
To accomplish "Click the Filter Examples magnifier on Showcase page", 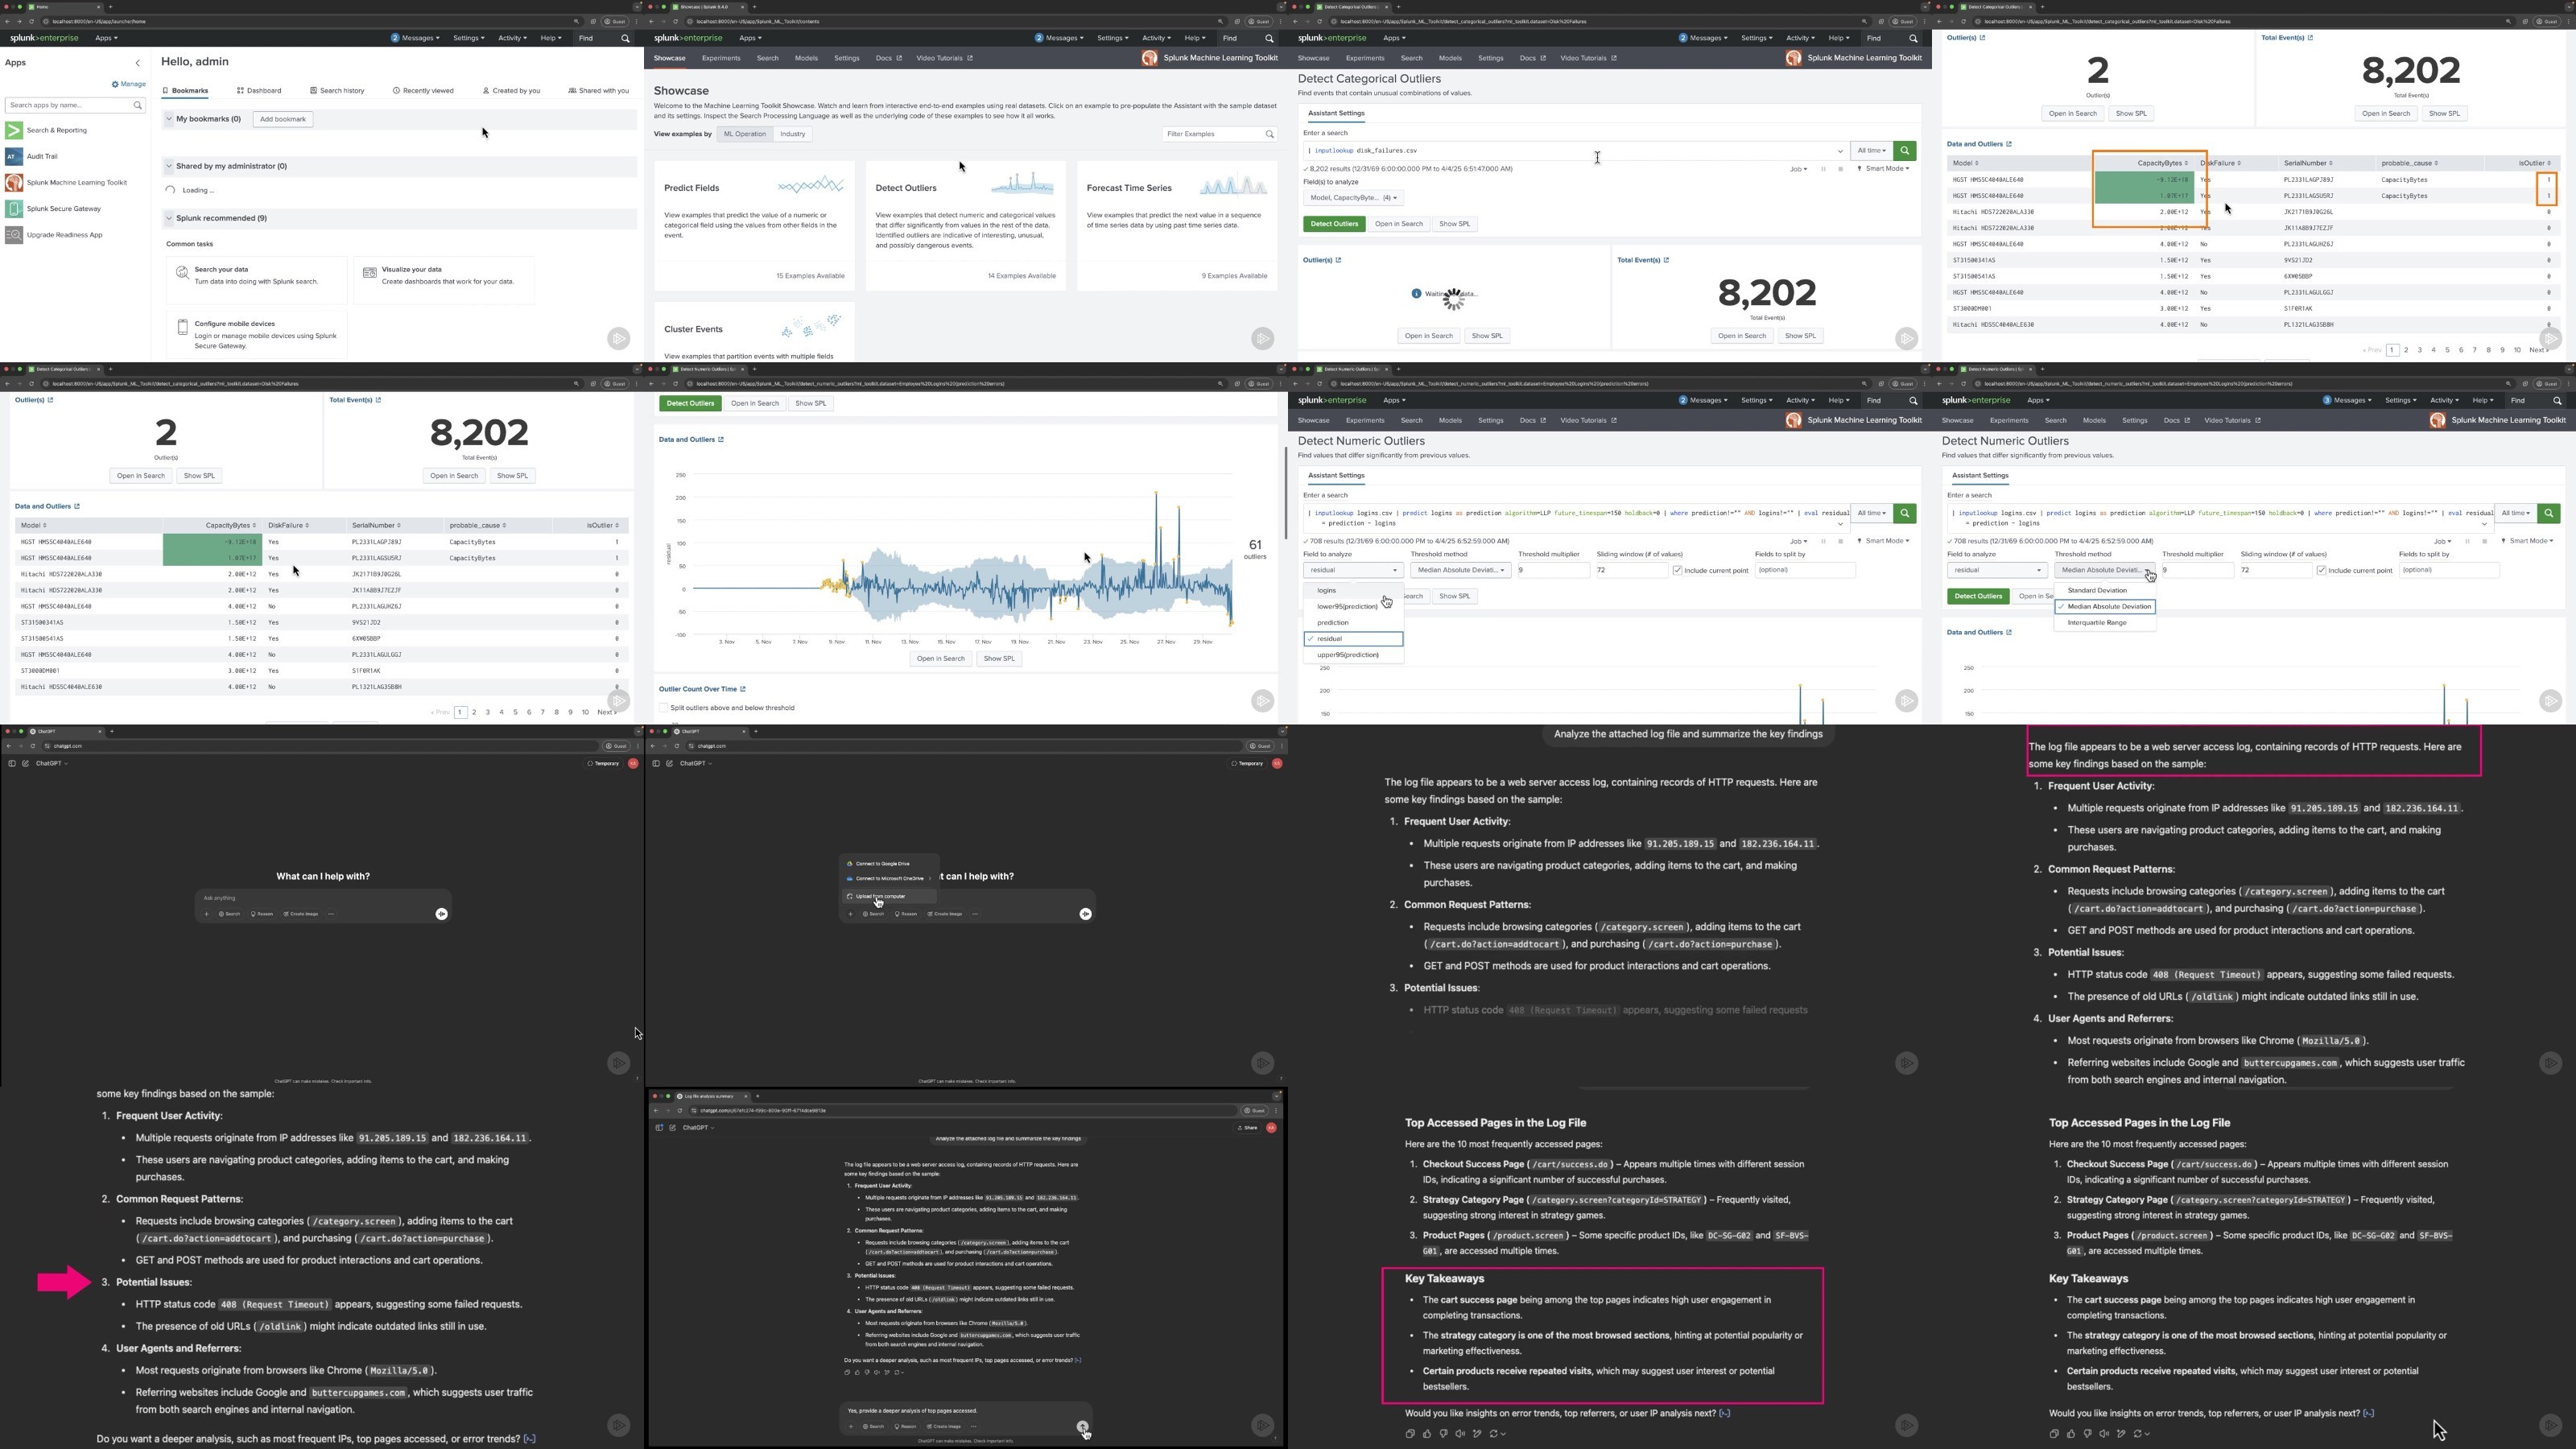I will coord(1269,134).
